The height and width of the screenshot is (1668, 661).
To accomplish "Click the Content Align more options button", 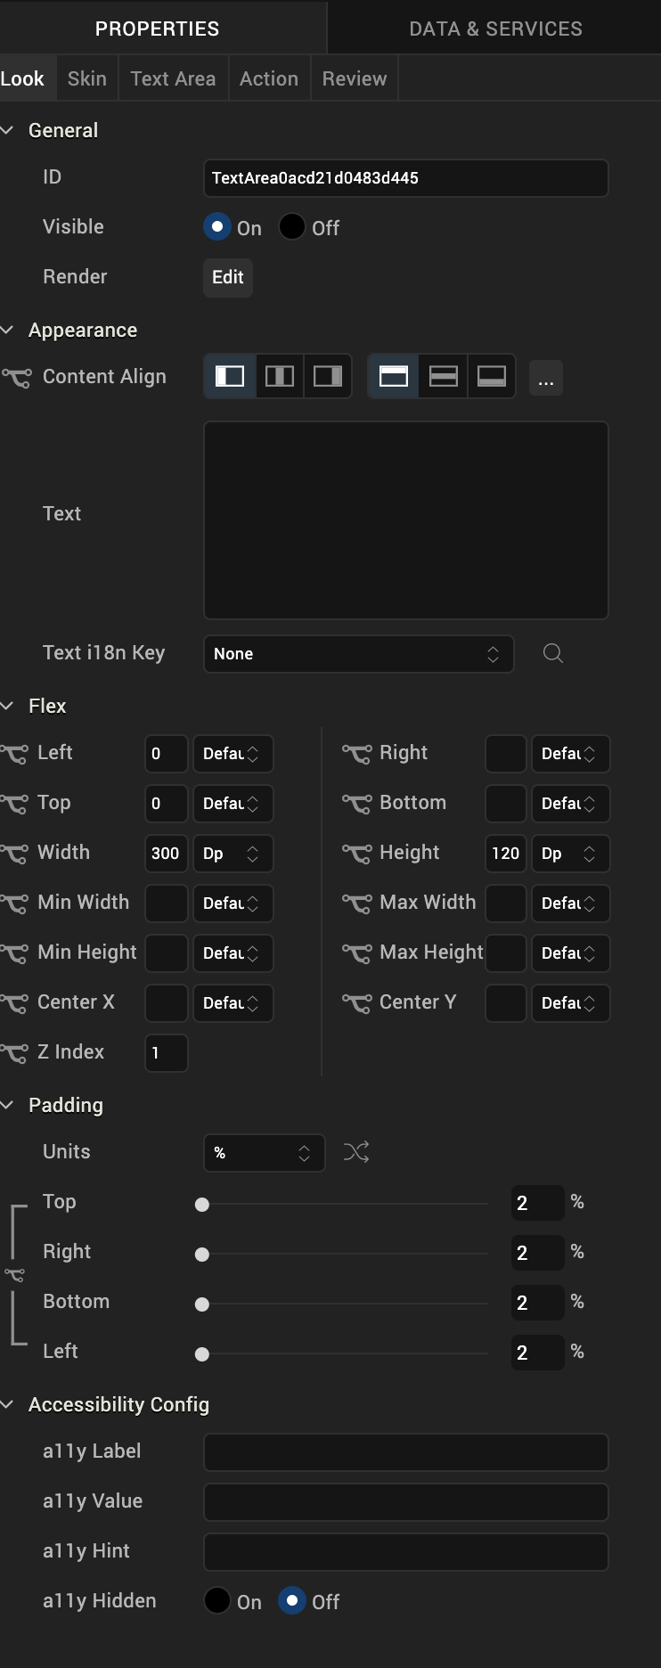I will [546, 379].
